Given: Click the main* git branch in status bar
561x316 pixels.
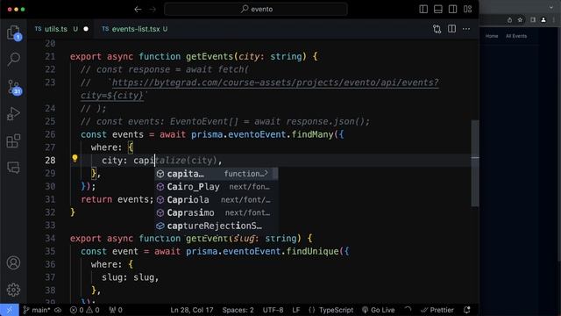Looking at the screenshot, I should 37,310.
